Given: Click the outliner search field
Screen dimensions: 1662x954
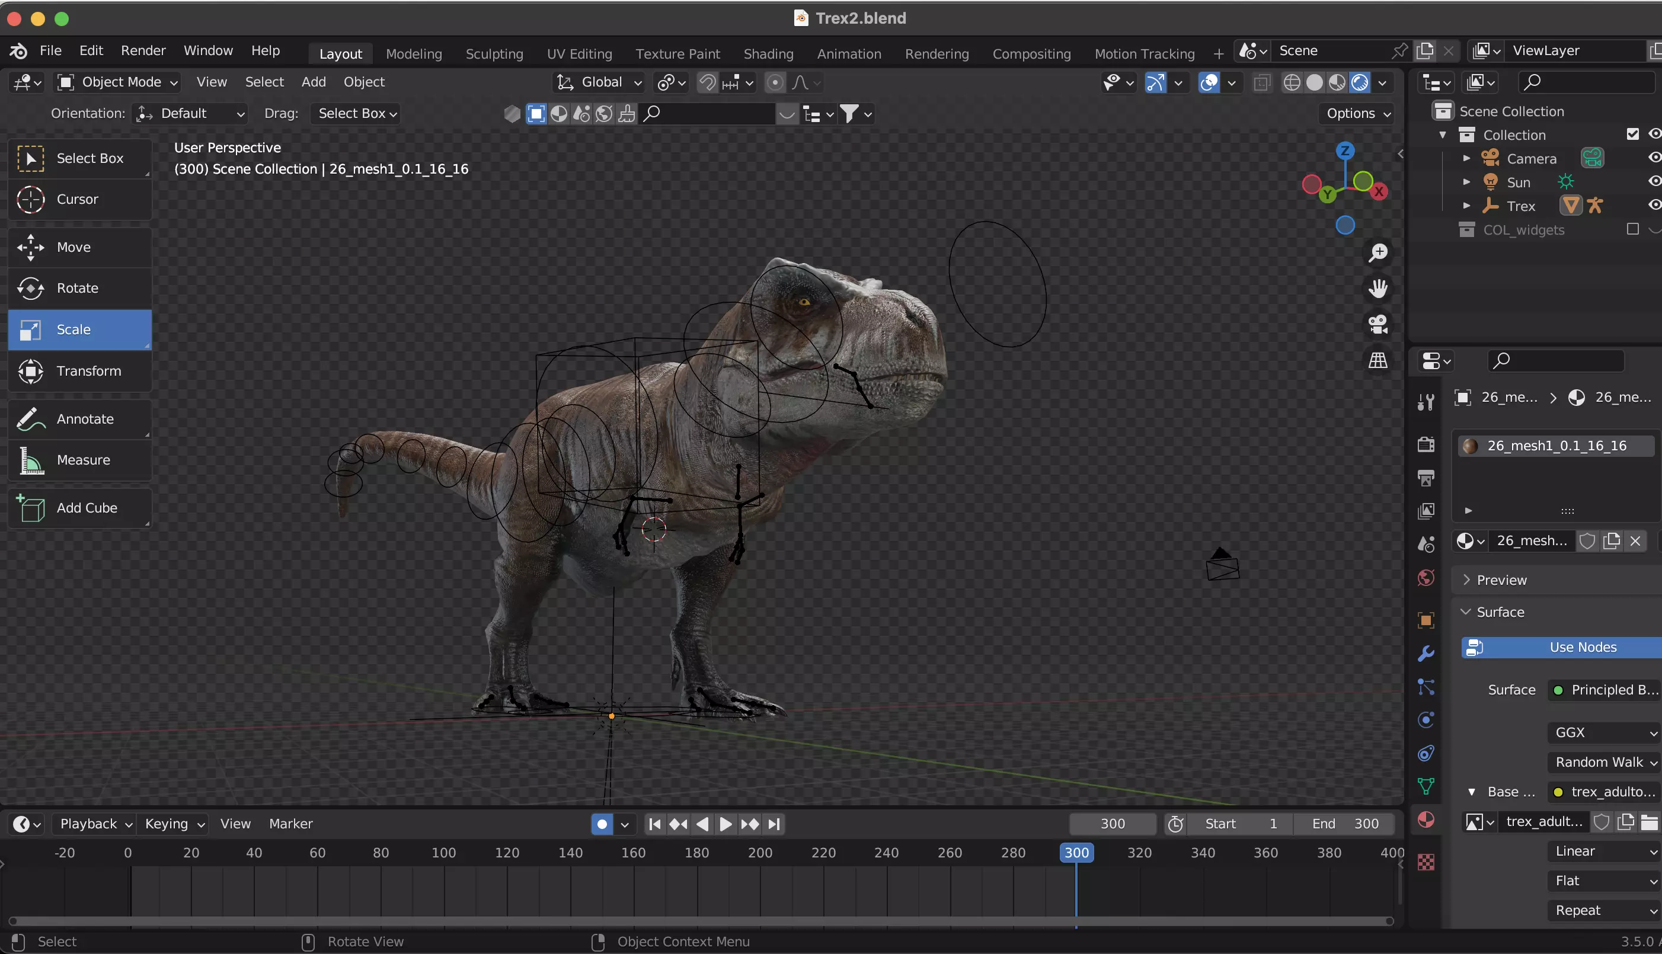Looking at the screenshot, I should (1587, 82).
